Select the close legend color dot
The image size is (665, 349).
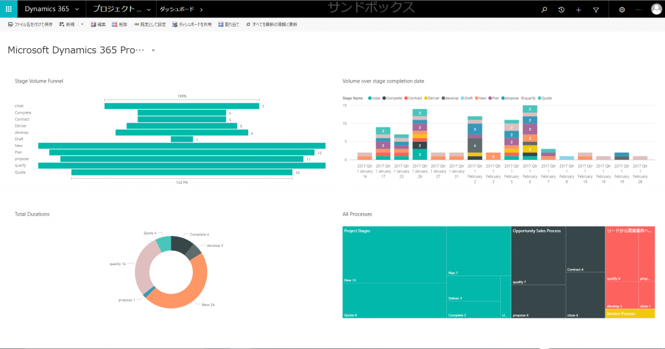(370, 98)
